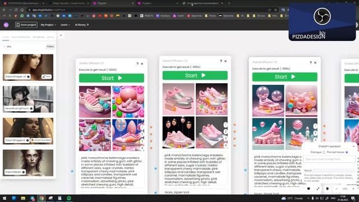Collapse the sidebar with the panel toggle icon
Image resolution: width=359 pixels, height=202 pixels.
61,35
